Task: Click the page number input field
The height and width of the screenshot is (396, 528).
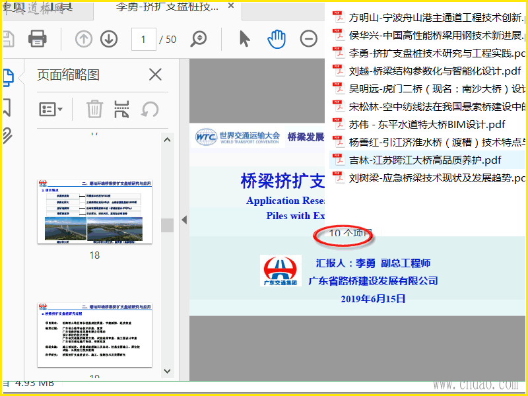Action: (x=144, y=39)
